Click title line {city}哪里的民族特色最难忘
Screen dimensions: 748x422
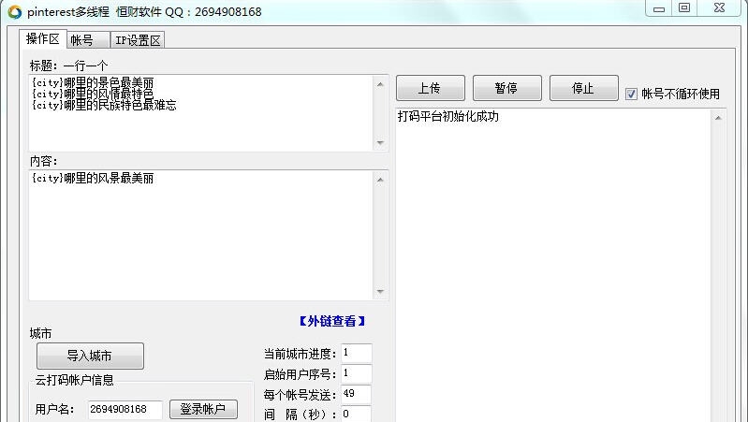[x=104, y=105]
